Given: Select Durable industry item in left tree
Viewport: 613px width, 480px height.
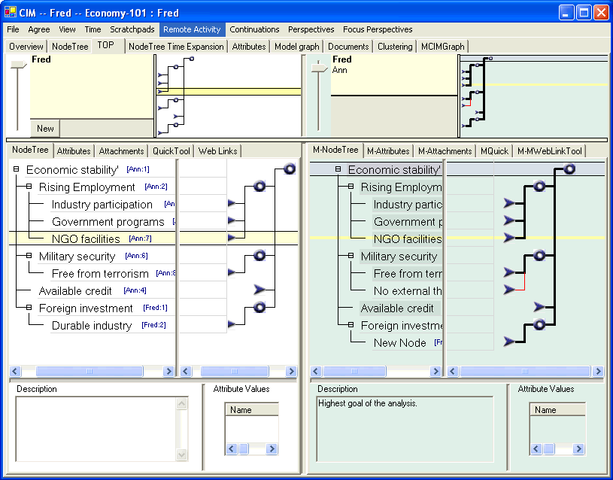Looking at the screenshot, I should click(x=91, y=326).
